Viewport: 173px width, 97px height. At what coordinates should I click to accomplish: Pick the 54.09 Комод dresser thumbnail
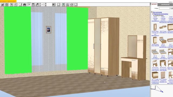155,40
